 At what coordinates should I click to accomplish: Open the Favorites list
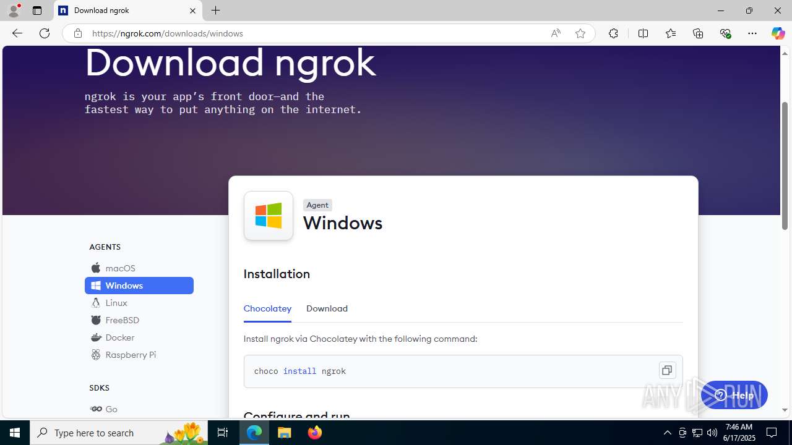(671, 33)
